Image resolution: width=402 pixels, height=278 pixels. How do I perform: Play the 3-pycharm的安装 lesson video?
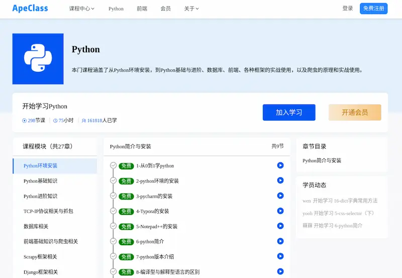[x=280, y=196]
